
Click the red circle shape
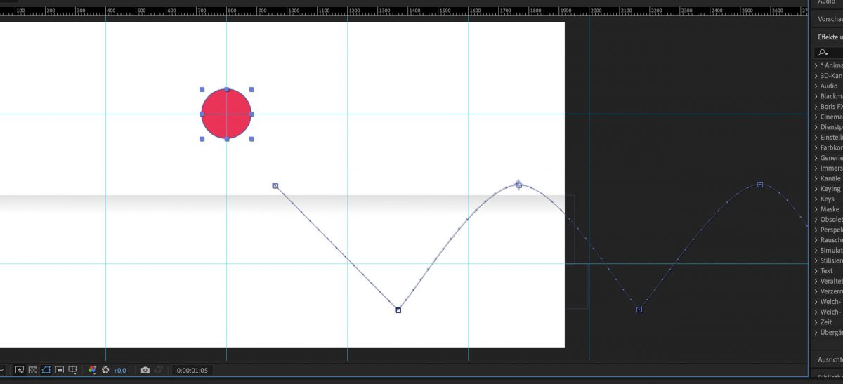pos(226,114)
